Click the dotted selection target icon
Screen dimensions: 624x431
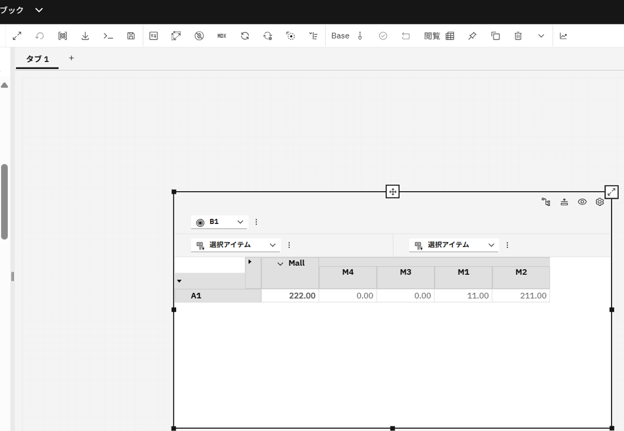(x=290, y=36)
